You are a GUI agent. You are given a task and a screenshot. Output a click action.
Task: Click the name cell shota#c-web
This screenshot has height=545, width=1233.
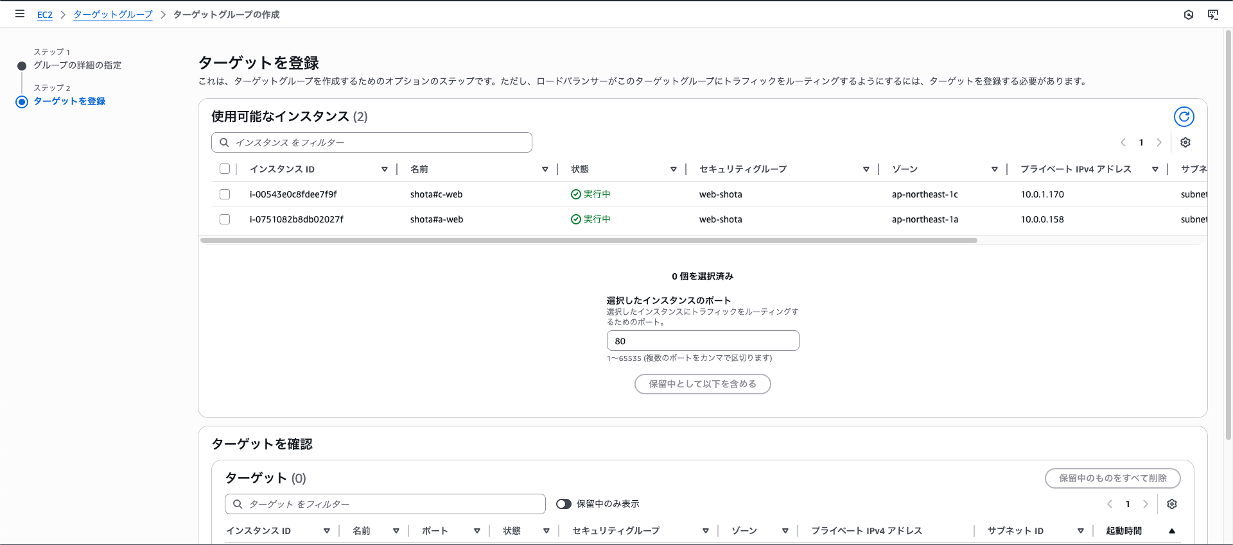(436, 194)
